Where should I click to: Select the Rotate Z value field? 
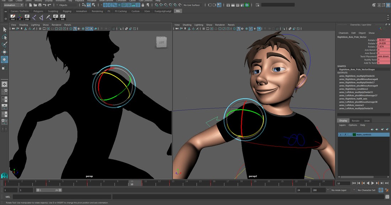384,46
